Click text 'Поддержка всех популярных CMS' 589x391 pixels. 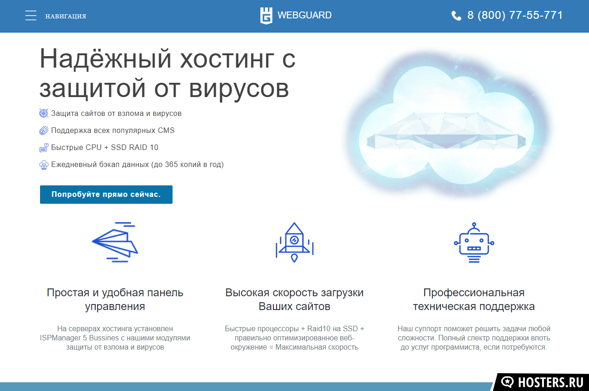tap(113, 130)
